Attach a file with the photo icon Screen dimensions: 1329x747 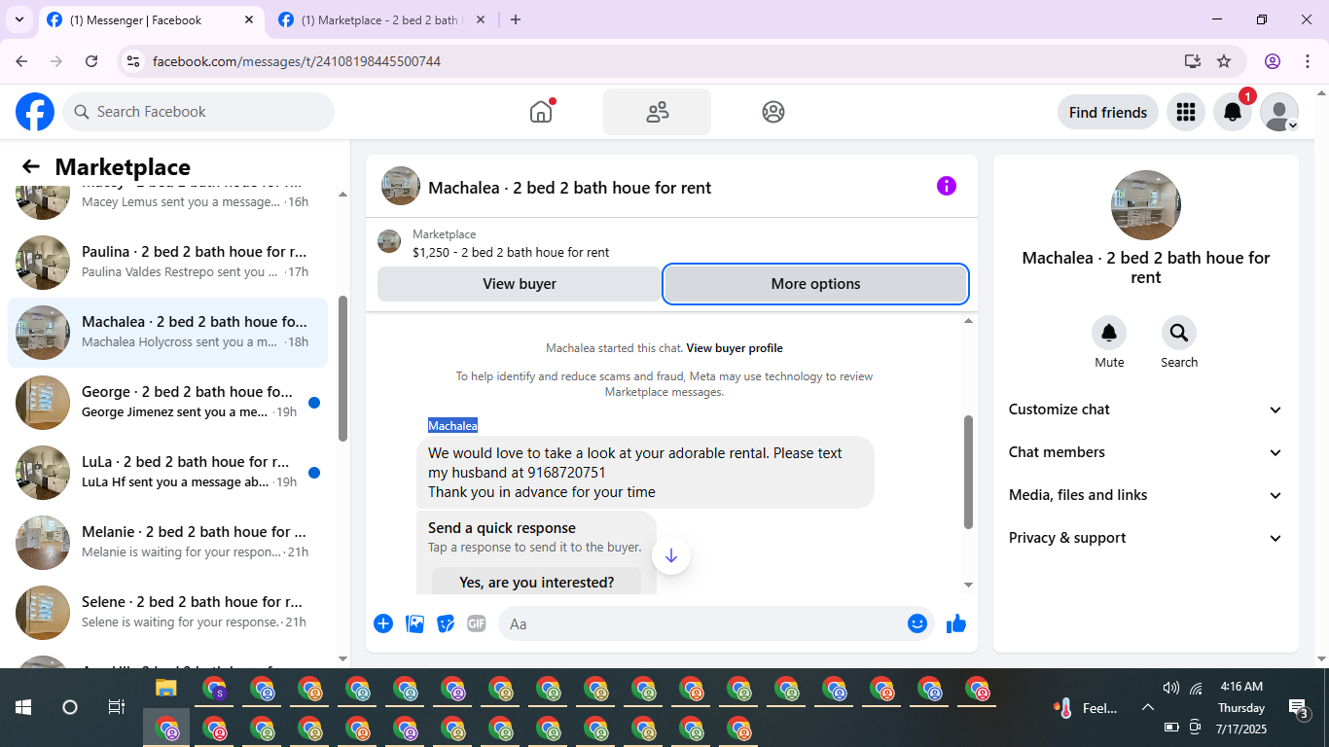click(415, 623)
